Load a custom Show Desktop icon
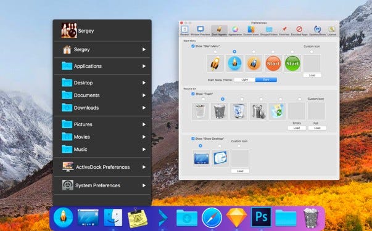The height and width of the screenshot is (231, 372). (240, 171)
